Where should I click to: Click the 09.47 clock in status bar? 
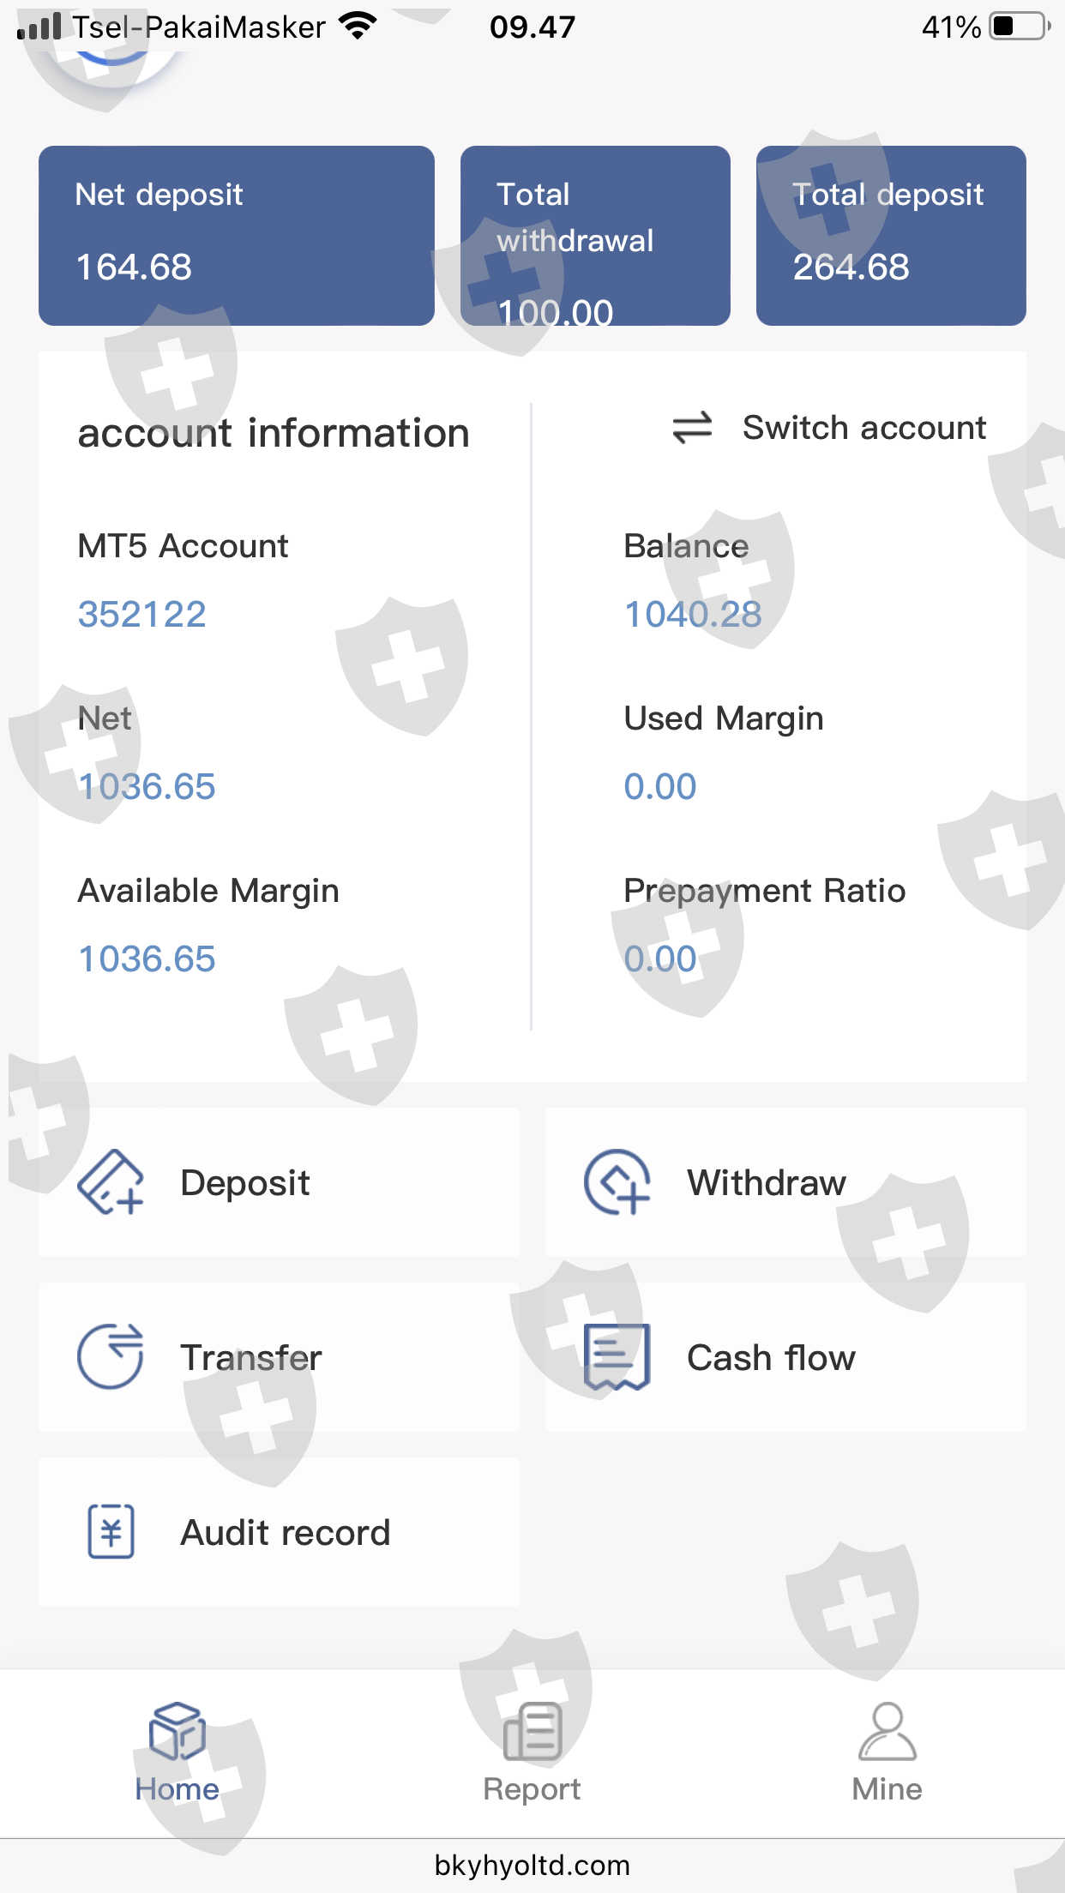[x=532, y=27]
